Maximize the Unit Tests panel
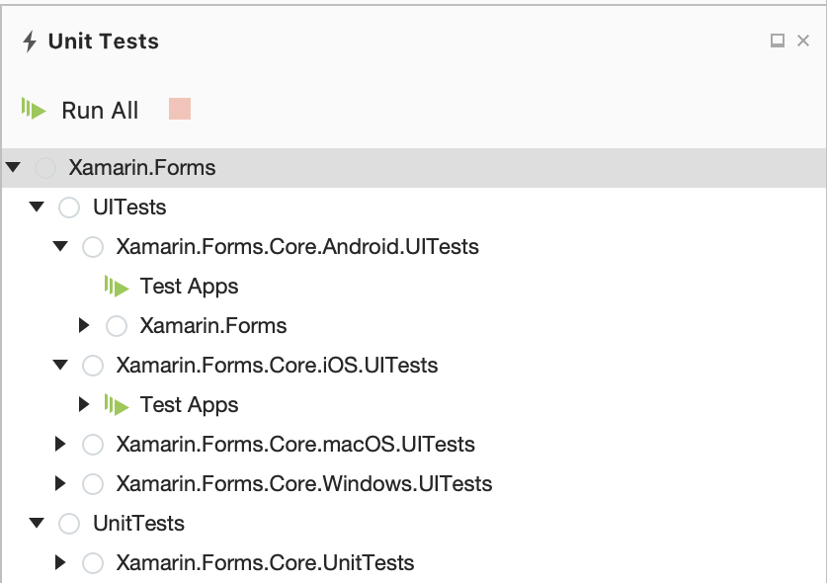The height and width of the screenshot is (583, 827). coord(778,41)
